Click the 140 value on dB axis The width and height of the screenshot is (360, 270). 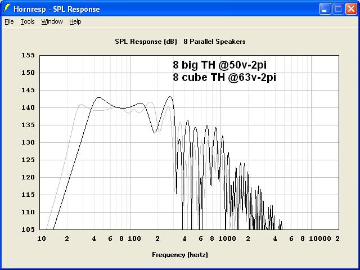(28, 107)
